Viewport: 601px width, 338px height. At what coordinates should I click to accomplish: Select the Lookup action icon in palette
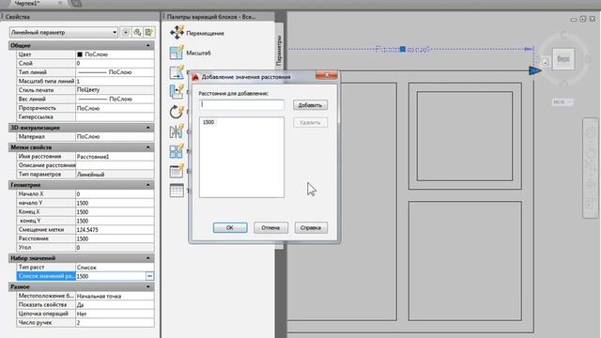pos(177,171)
